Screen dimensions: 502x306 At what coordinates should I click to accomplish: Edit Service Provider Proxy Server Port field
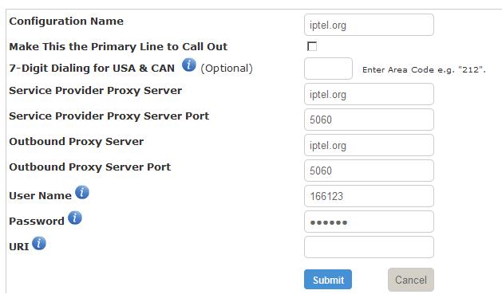click(369, 120)
